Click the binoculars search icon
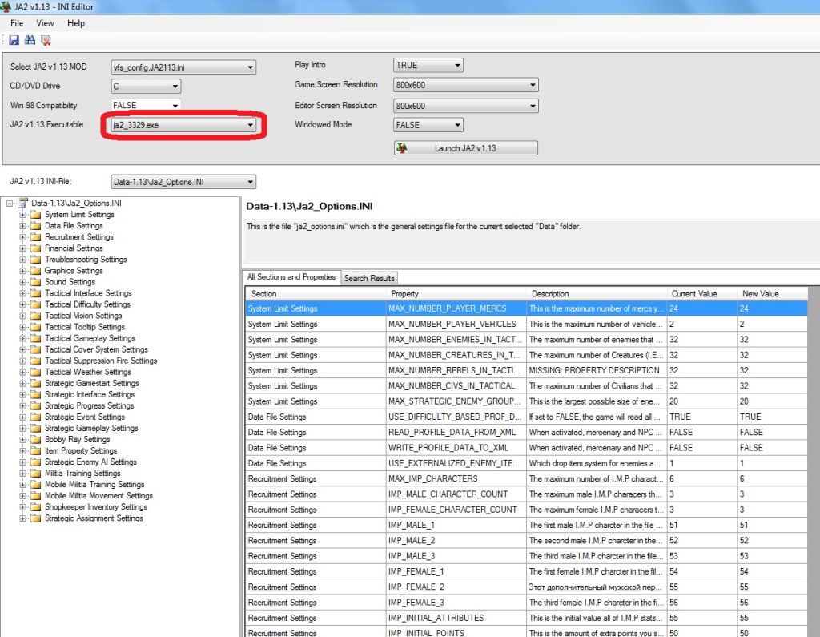The image size is (820, 637). 30,40
